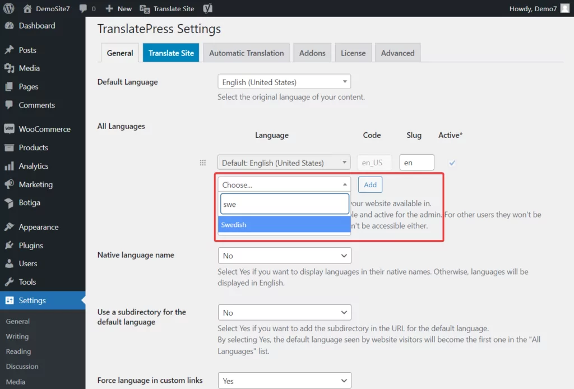Click the WooCommerce icon in sidebar
The image size is (574, 389).
(x=9, y=129)
